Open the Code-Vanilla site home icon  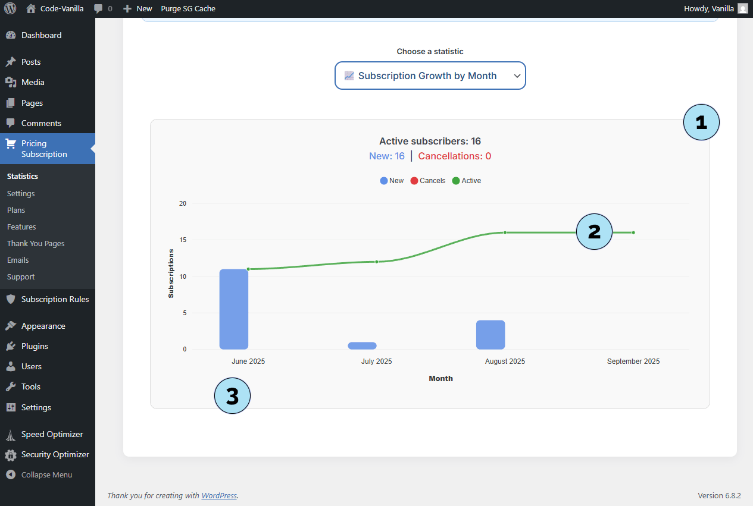pos(31,8)
